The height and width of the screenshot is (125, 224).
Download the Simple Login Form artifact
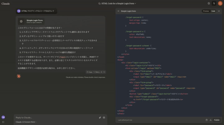click(211, 120)
